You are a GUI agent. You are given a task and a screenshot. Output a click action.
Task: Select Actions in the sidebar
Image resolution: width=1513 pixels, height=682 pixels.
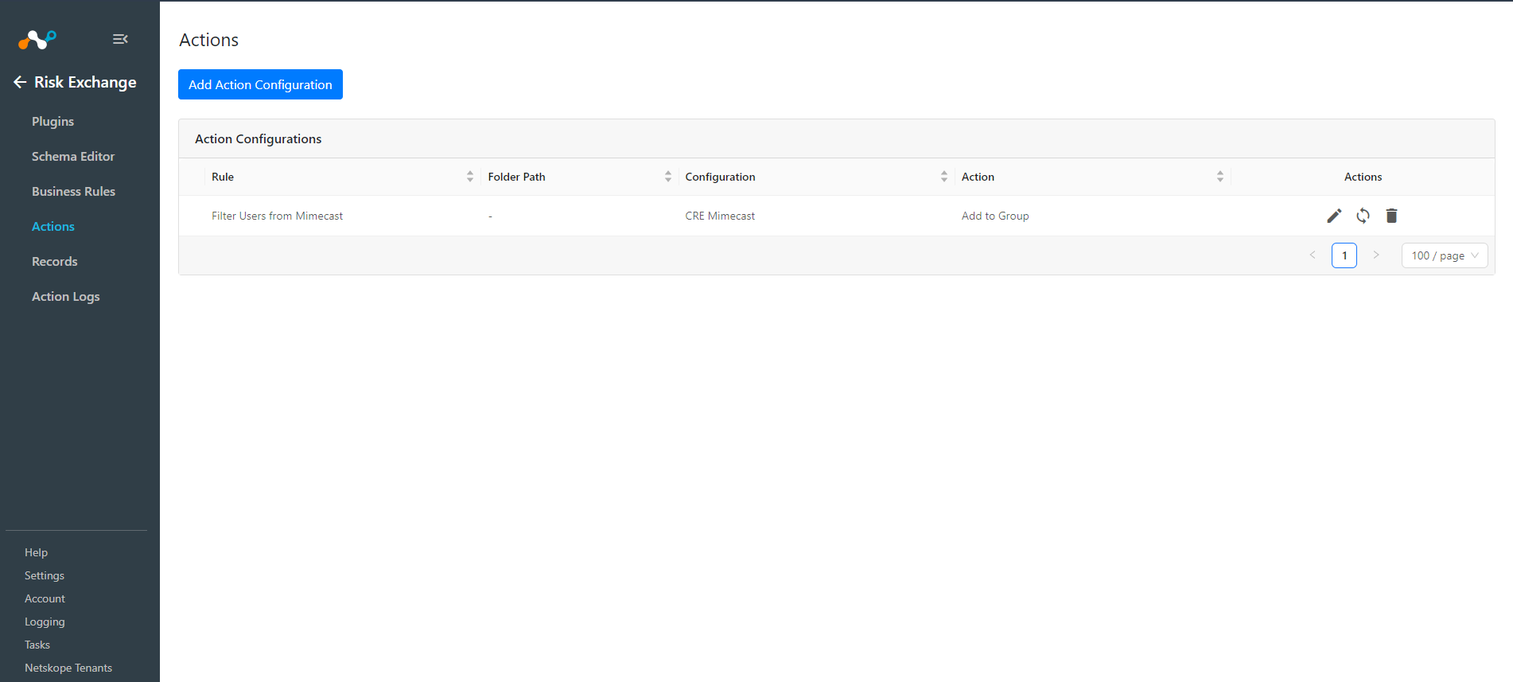(53, 226)
